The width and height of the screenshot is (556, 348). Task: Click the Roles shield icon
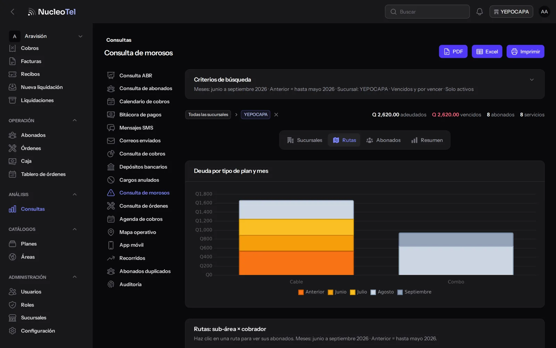13,305
